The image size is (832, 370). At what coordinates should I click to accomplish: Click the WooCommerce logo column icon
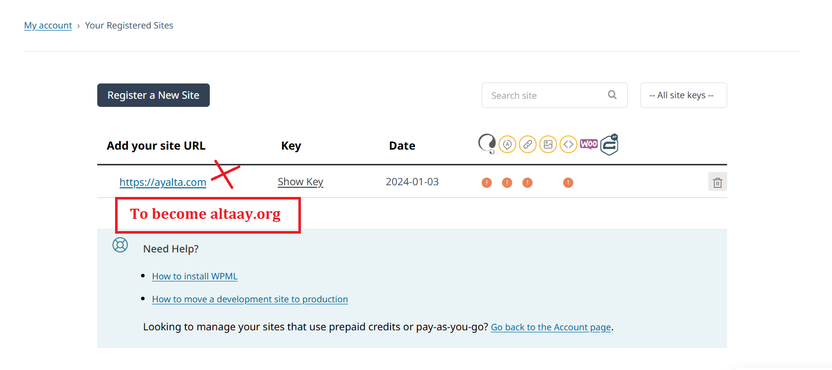(x=589, y=144)
